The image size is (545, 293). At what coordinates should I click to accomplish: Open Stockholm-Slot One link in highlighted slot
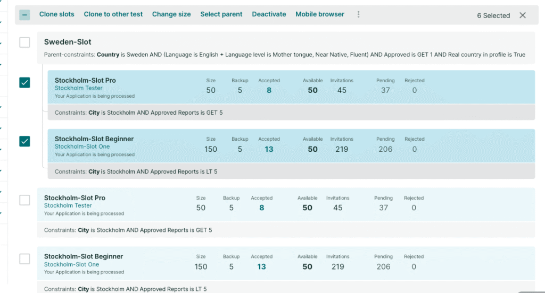click(82, 146)
